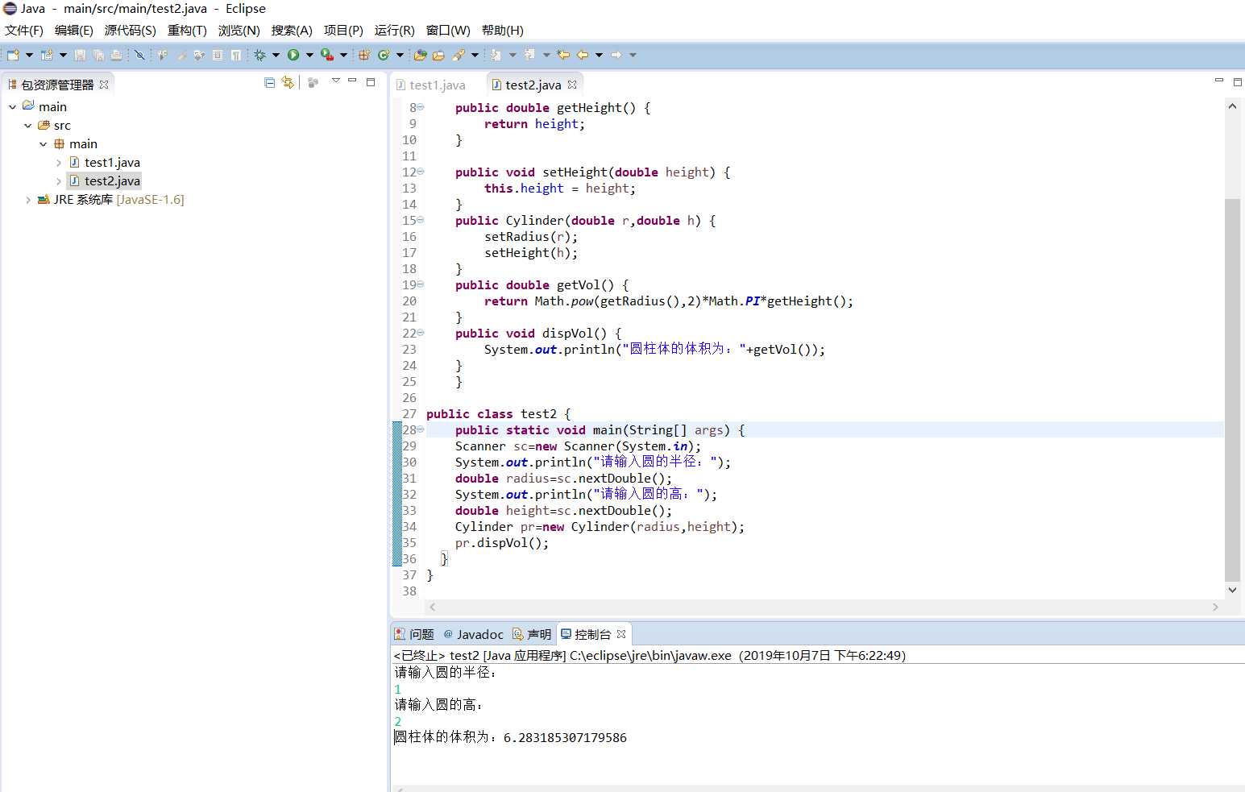Click the New Java Package icon
This screenshot has width=1245, height=792.
pos(364,55)
